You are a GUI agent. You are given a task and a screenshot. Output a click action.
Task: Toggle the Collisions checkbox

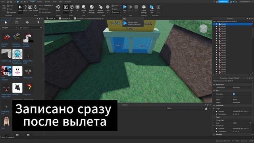point(40,9)
